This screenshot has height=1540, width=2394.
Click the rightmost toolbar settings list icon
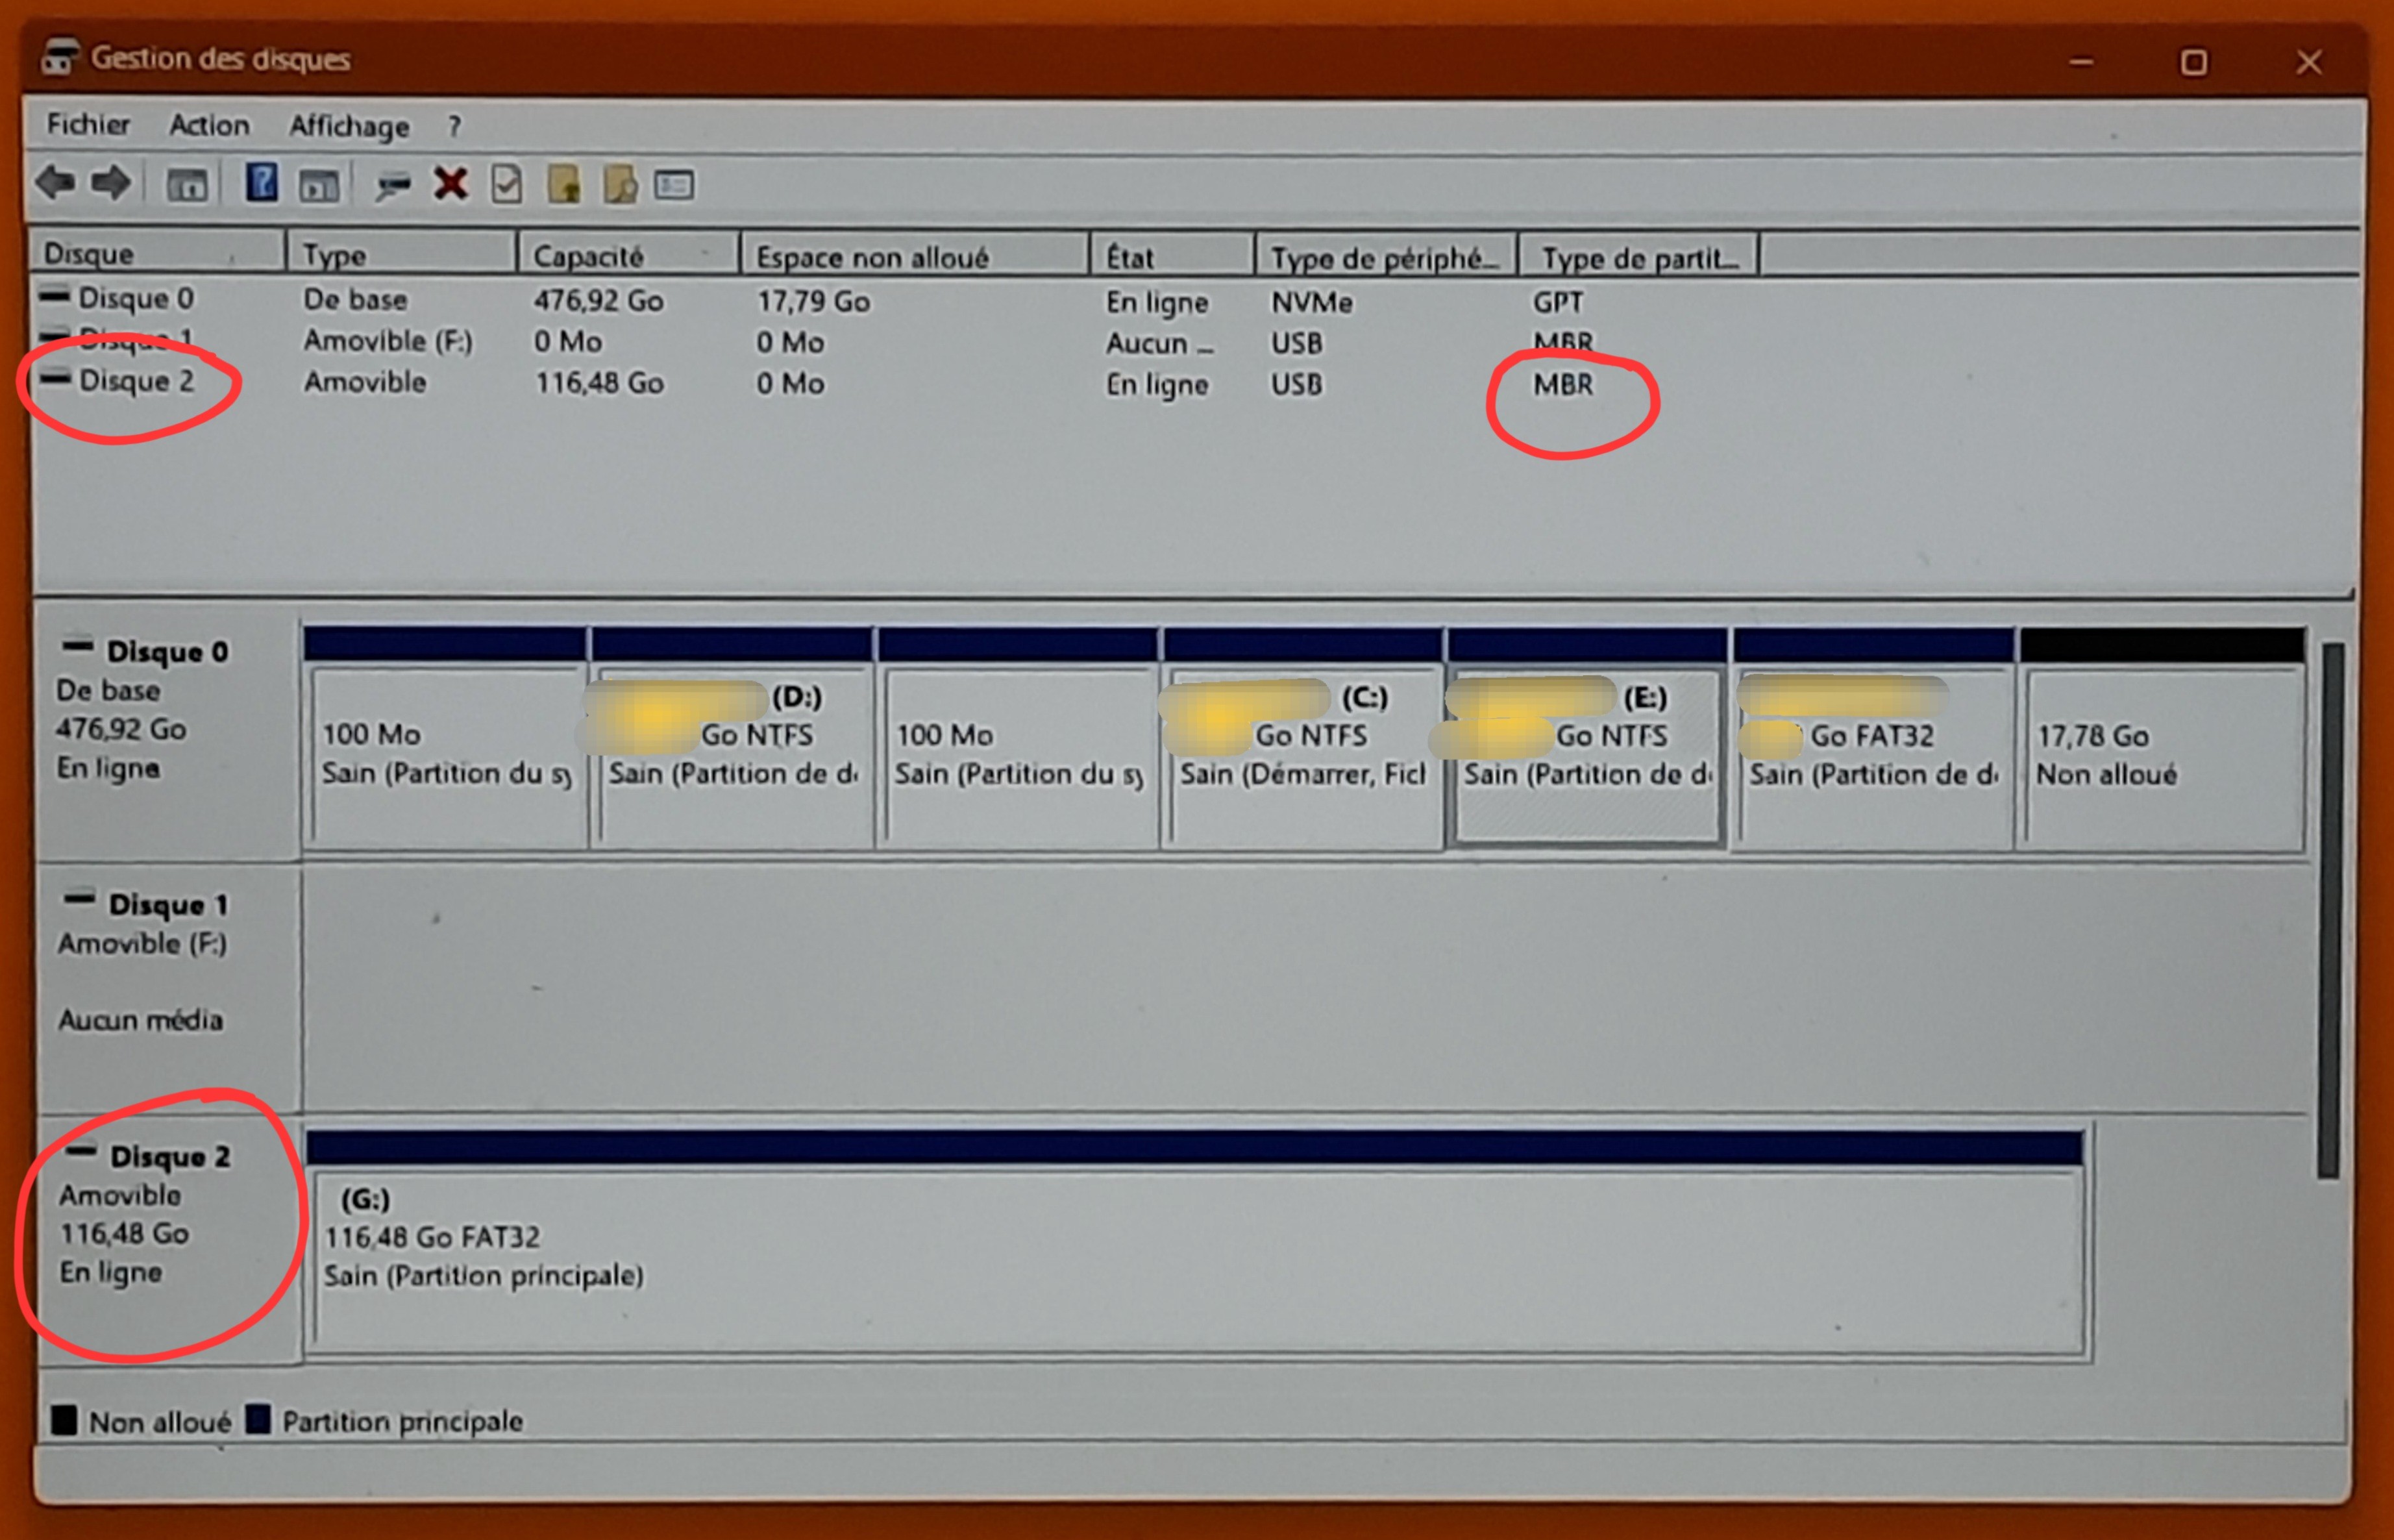[x=674, y=185]
